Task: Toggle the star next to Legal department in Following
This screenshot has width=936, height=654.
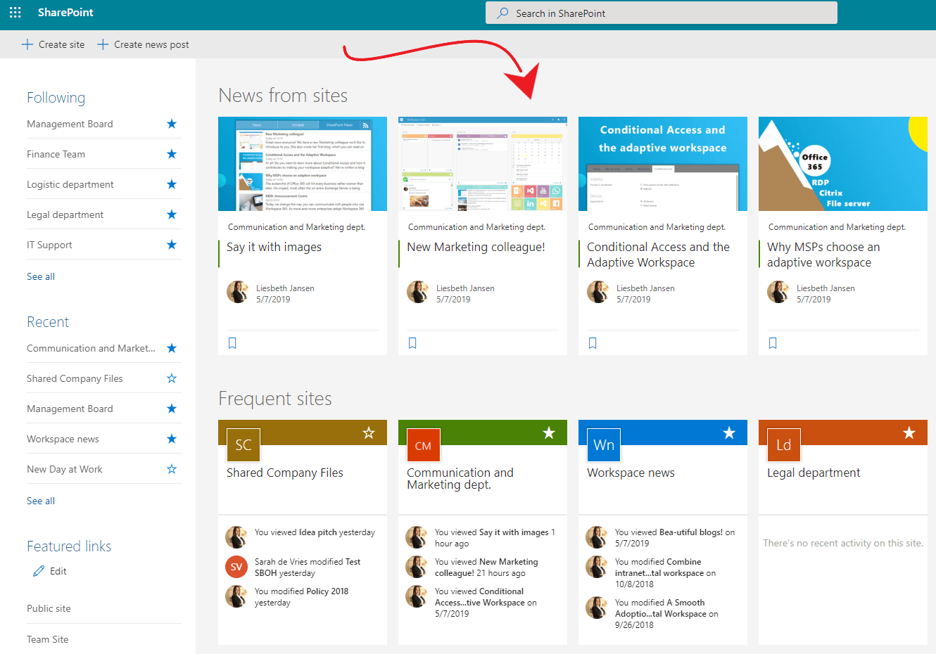Action: click(x=172, y=214)
